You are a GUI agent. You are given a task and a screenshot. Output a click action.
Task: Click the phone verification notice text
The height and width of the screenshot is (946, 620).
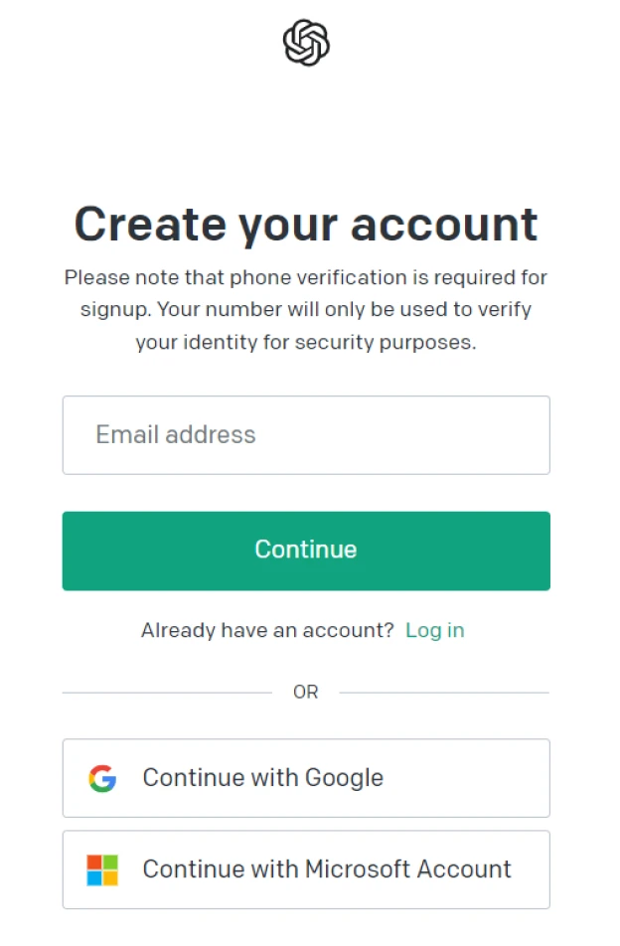point(306,309)
